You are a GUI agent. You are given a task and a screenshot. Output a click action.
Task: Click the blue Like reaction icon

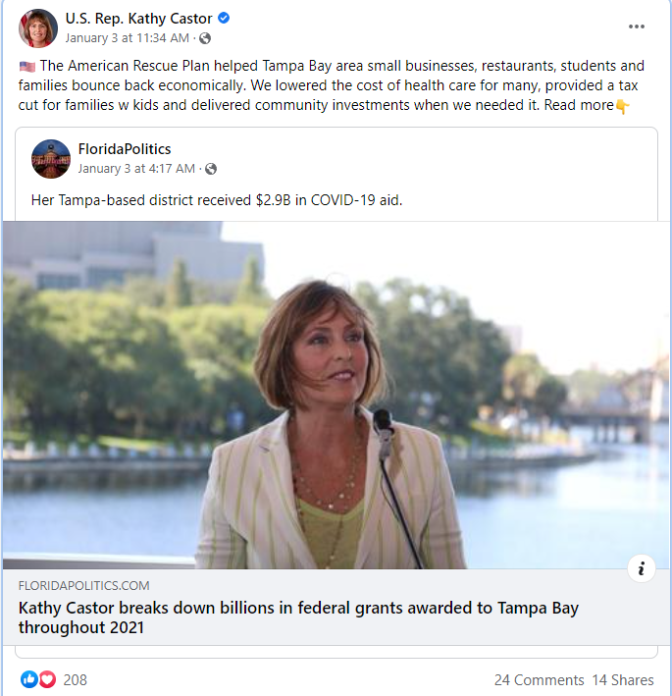click(x=29, y=679)
